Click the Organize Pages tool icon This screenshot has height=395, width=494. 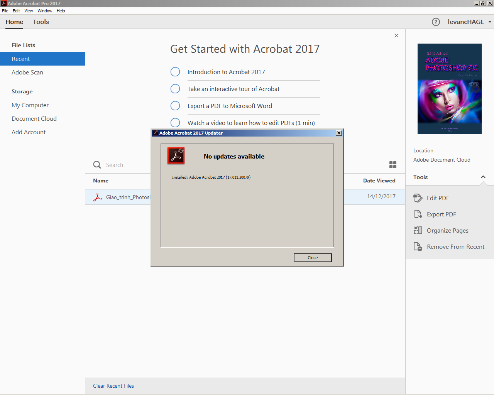click(418, 230)
